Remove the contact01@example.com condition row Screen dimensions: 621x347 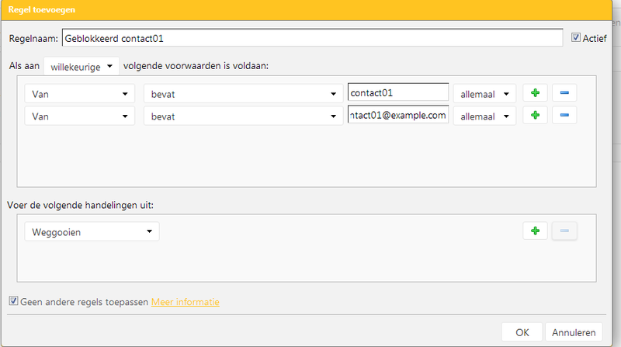(x=564, y=115)
